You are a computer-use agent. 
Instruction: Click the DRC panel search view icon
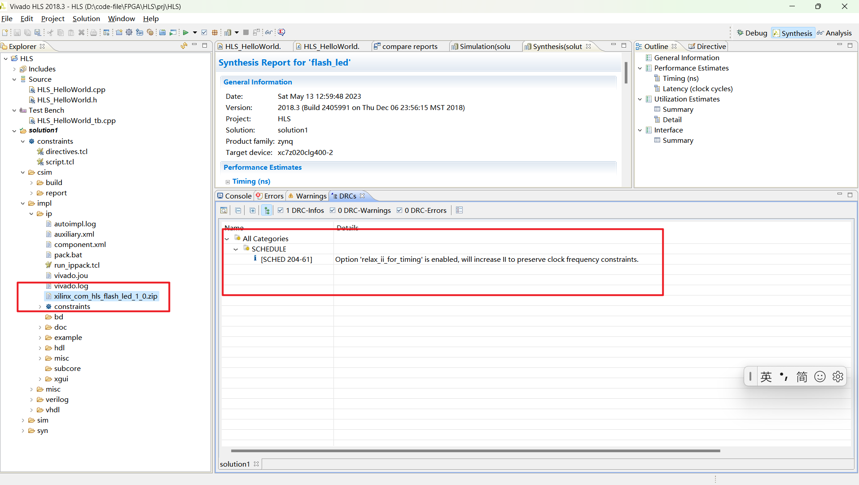224,210
